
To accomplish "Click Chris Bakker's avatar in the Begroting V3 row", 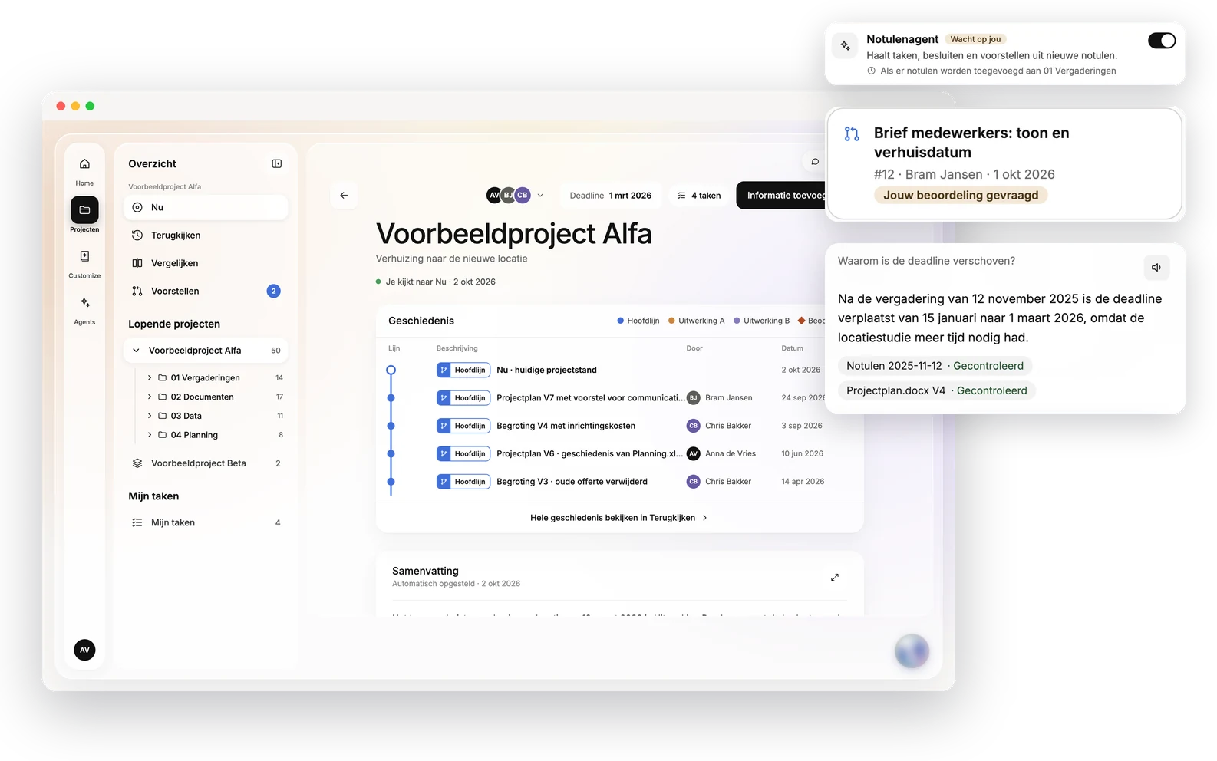I will pyautogui.click(x=693, y=482).
